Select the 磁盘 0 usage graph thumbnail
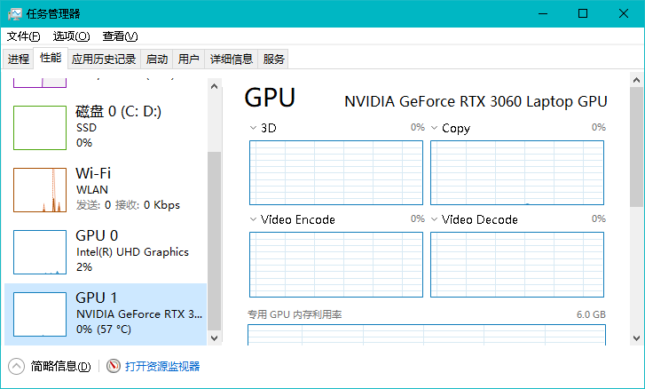The width and height of the screenshot is (645, 389). 40,128
